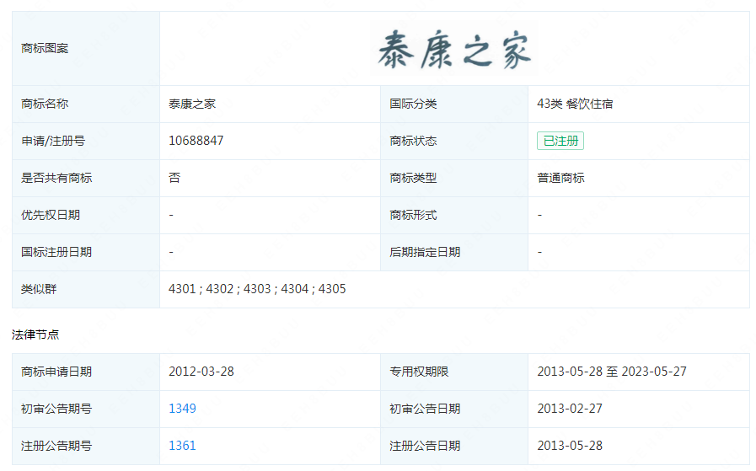Select similar groups value 4301 ; 4302 ; 4303
Image resolution: width=756 pixels, height=471 pixels.
pyautogui.click(x=220, y=289)
